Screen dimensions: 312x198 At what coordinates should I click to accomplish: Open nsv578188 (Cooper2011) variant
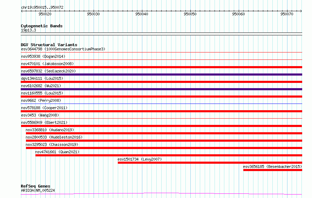click(x=44, y=108)
